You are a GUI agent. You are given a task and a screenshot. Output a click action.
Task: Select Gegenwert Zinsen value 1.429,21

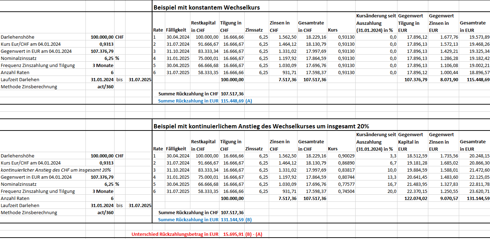point(449,51)
